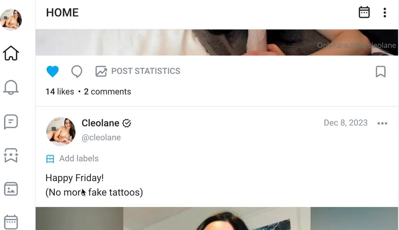399x230 pixels.
Task: Open vault image icon in sidebar
Action: [11, 189]
